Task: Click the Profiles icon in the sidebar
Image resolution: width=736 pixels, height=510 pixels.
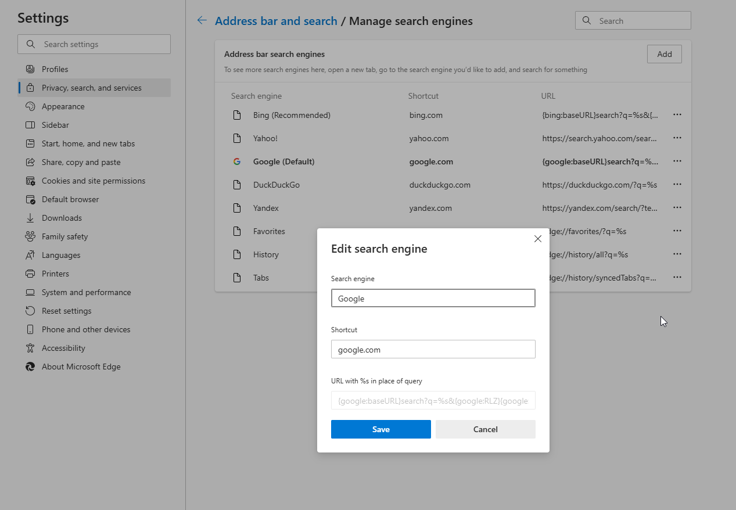Action: point(30,69)
